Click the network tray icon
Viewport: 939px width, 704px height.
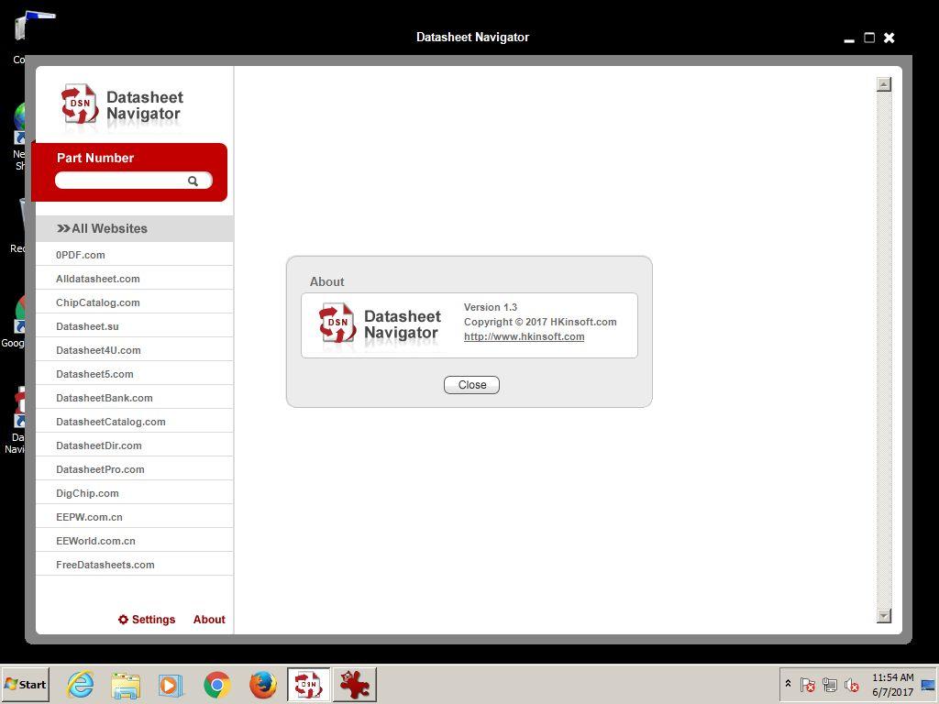point(829,684)
